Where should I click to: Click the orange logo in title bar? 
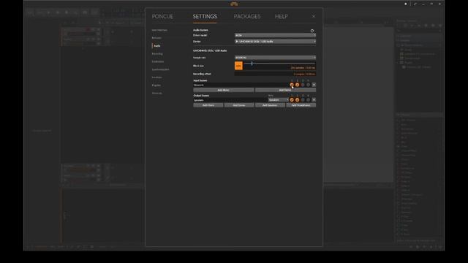pos(234,4)
